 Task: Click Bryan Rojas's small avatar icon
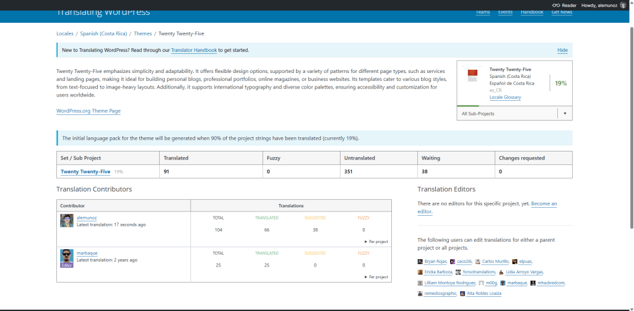420,262
